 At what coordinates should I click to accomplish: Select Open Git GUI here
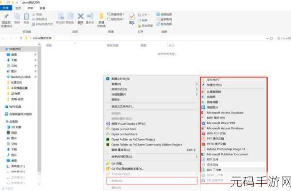coord(124,129)
